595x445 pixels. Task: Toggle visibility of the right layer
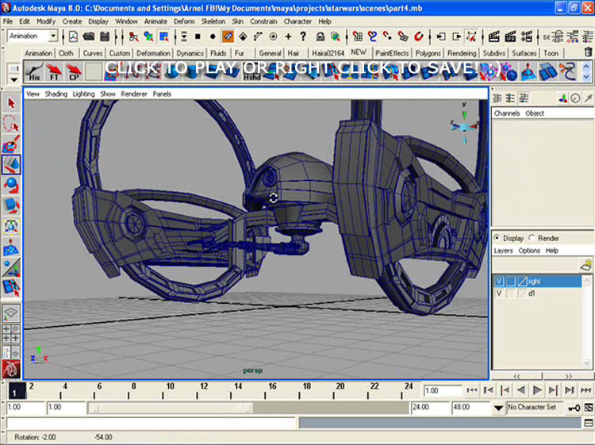[x=499, y=281]
